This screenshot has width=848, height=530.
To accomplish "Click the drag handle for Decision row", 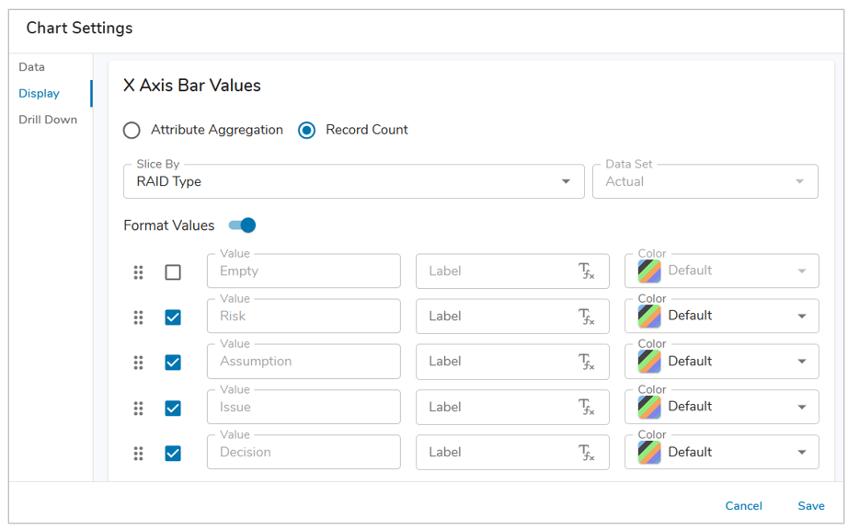I will click(x=138, y=454).
